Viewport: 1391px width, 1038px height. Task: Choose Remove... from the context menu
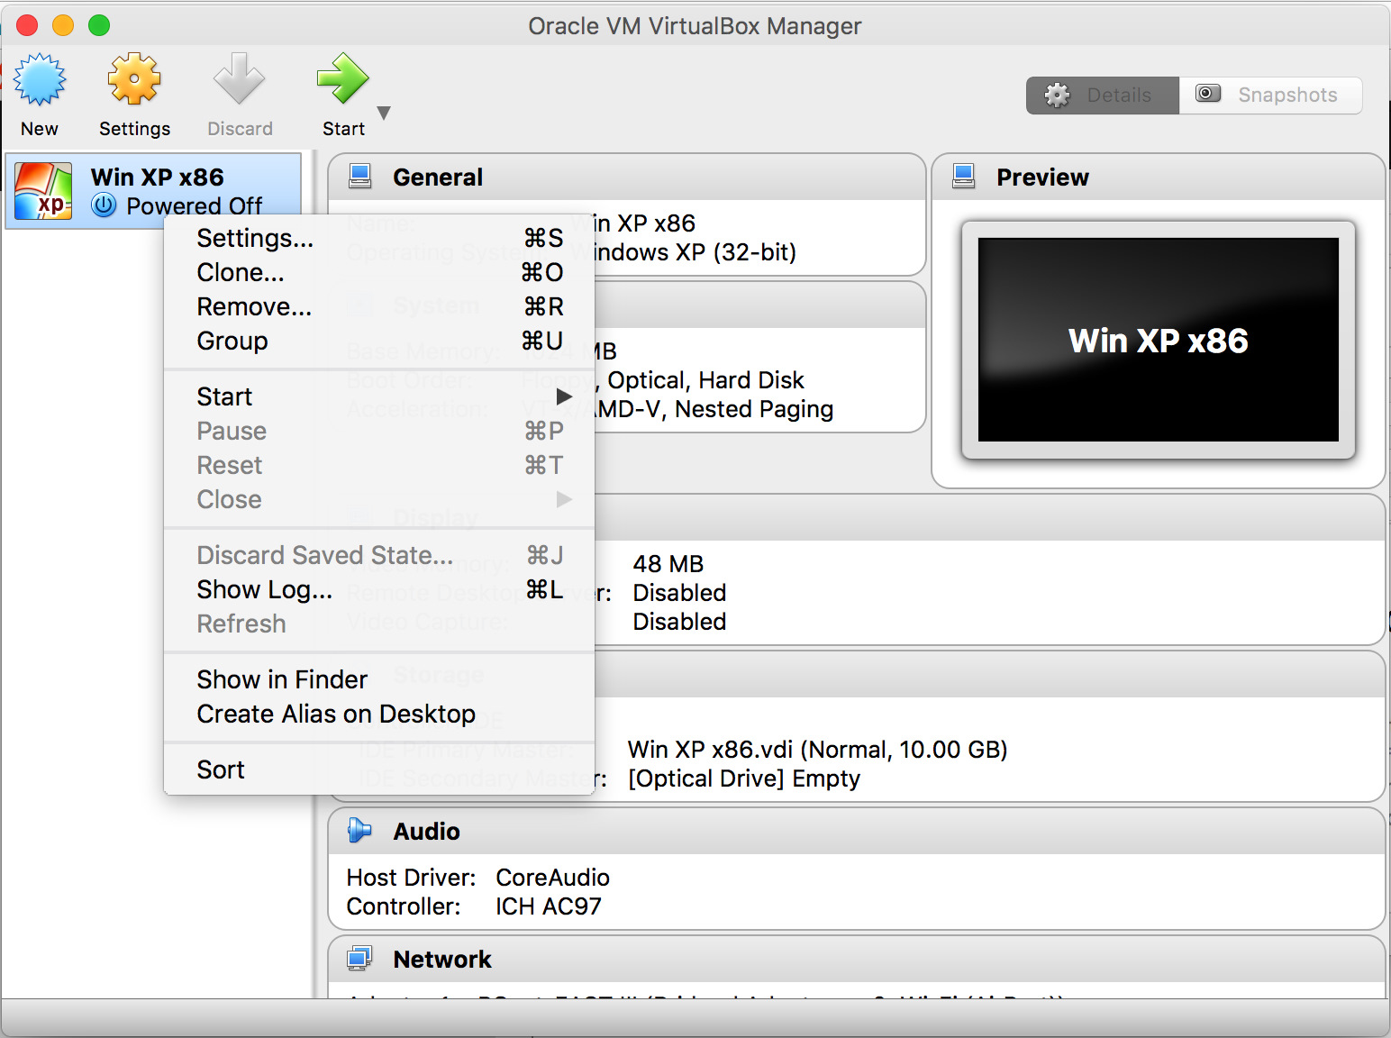coord(379,306)
